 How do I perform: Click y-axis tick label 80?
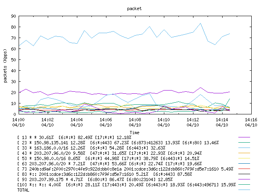[x=13, y=27]
